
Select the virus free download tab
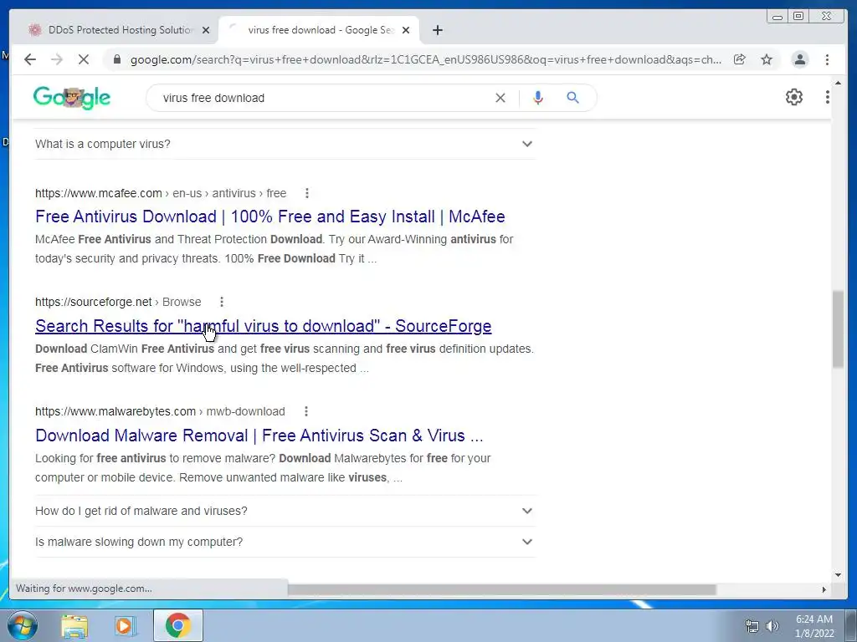(319, 31)
